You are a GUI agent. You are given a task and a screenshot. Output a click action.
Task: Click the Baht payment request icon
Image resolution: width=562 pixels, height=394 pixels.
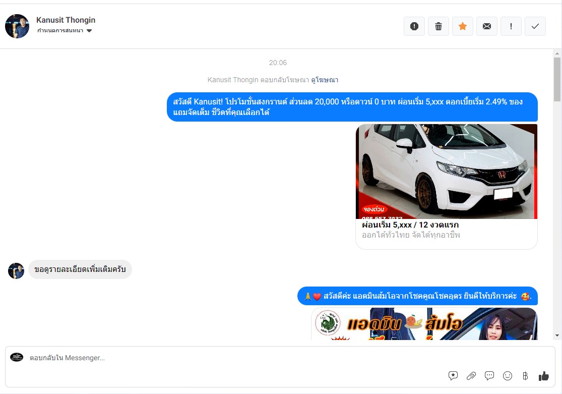tap(525, 376)
